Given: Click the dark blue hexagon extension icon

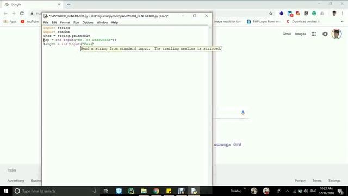Looking at the screenshot, I should pyautogui.click(x=282, y=14).
